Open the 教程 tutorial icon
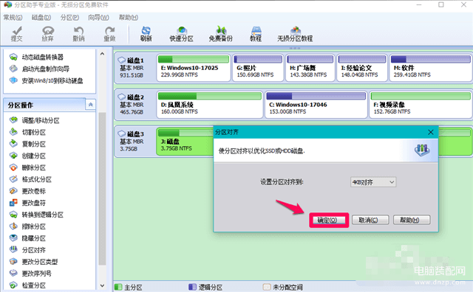 click(x=256, y=34)
